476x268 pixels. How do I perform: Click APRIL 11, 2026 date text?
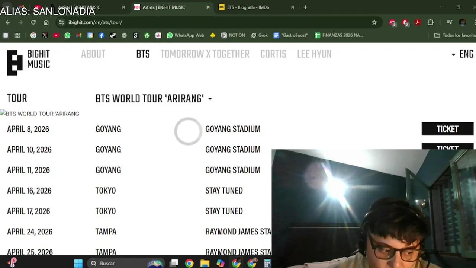pyautogui.click(x=28, y=170)
